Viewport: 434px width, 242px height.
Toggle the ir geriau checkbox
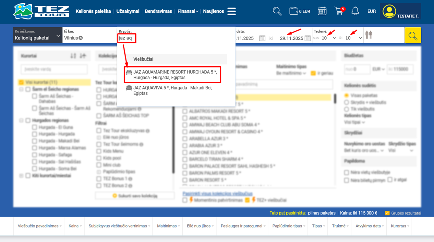[313, 73]
